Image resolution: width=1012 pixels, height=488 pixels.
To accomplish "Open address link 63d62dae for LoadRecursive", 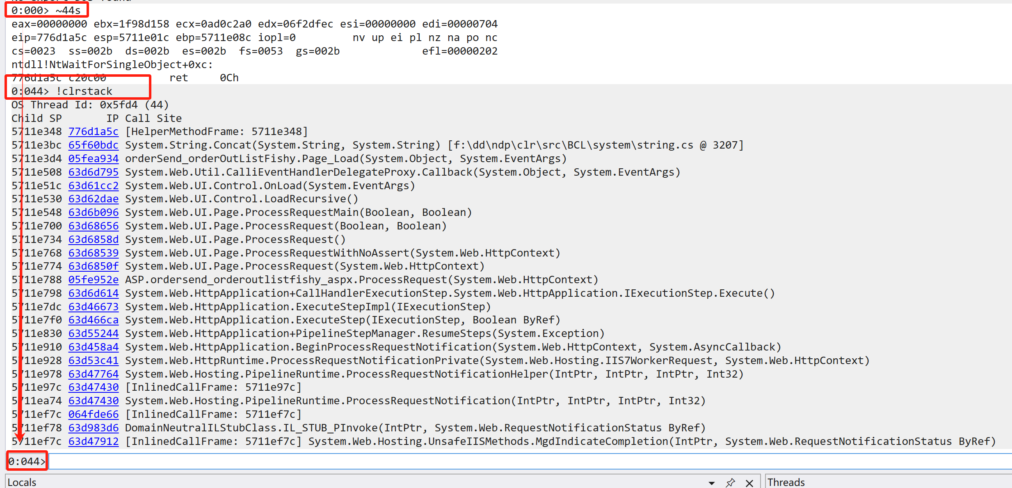I will pyautogui.click(x=93, y=199).
